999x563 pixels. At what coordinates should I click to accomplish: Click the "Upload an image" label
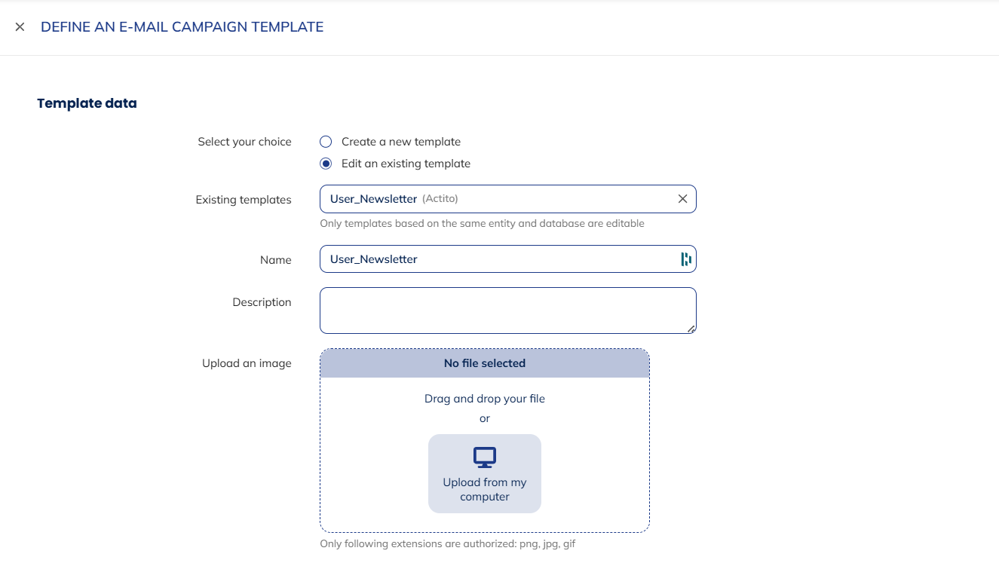point(247,363)
